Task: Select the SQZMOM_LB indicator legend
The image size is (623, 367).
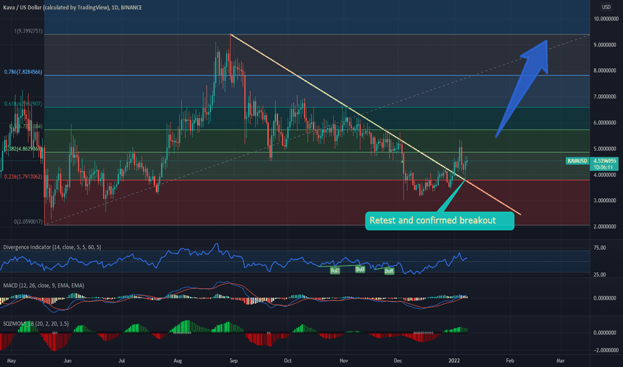Action: pos(35,324)
